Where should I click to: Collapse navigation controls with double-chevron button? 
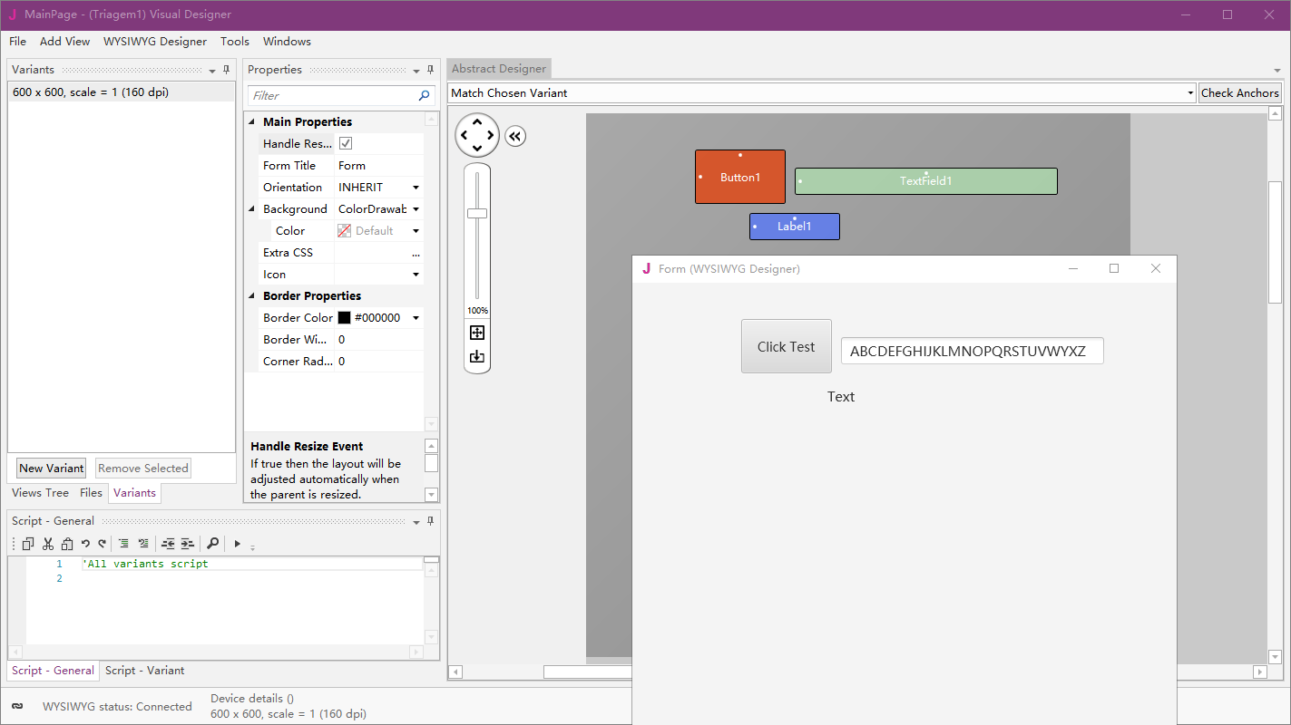coord(515,136)
